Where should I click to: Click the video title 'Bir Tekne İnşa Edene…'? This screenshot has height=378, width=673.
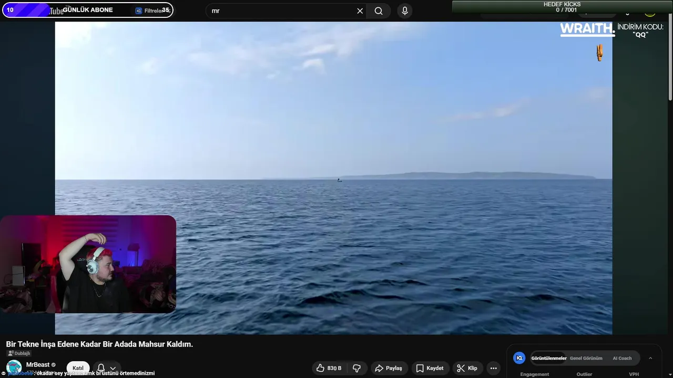coord(99,344)
